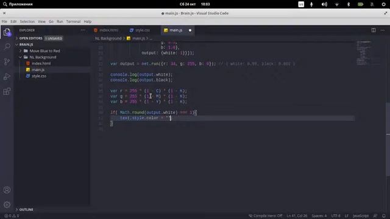390x219 pixels.
Task: Click the Bluetooth icon in system tray
Action: point(349,4)
